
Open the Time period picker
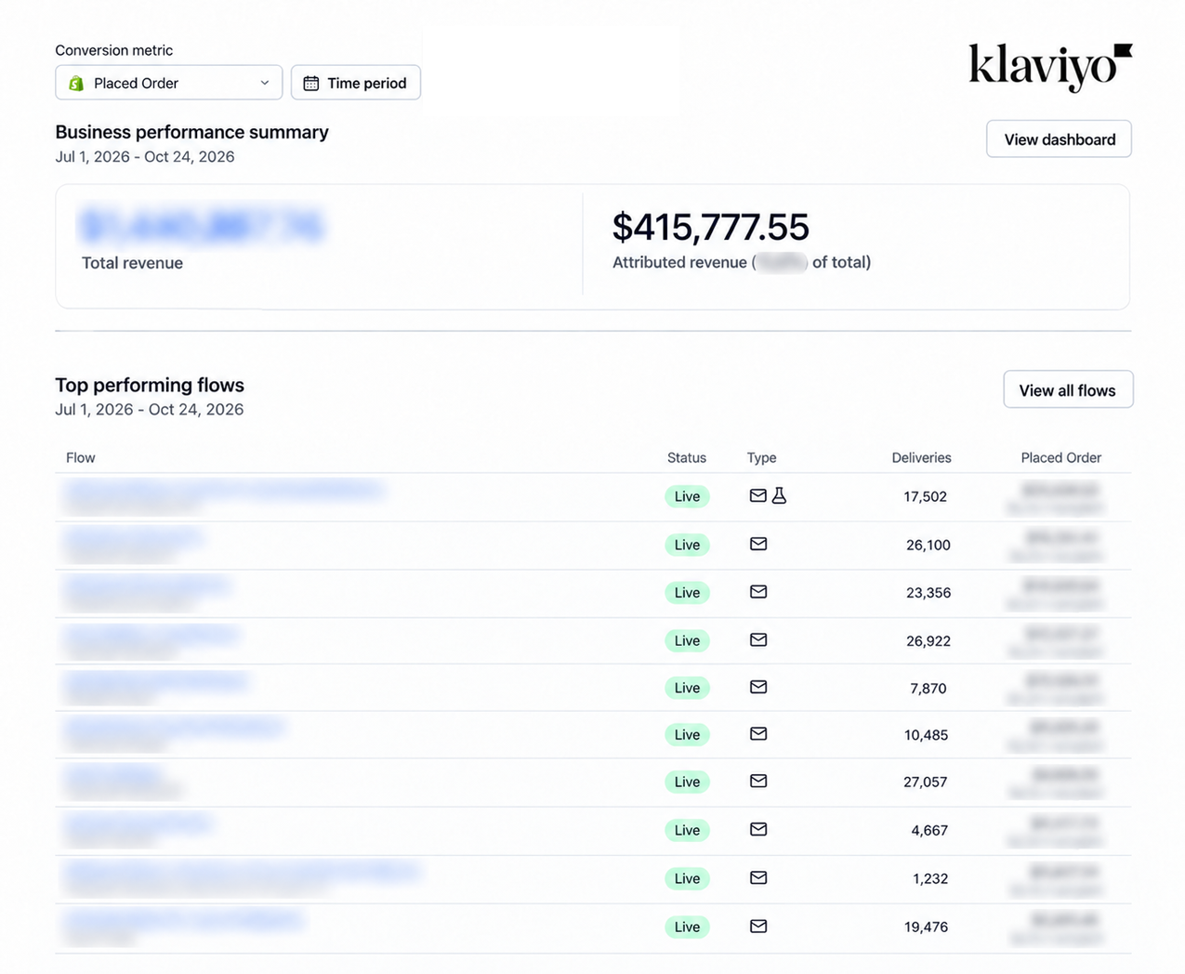point(356,83)
